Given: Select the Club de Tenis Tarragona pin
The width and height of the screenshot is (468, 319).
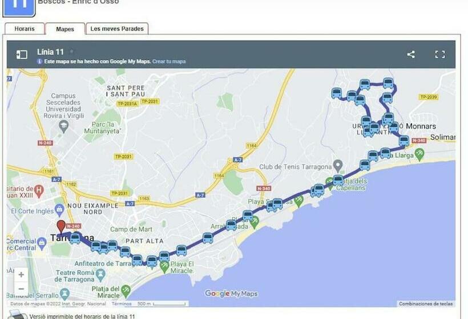Looking at the screenshot, I should [338, 166].
